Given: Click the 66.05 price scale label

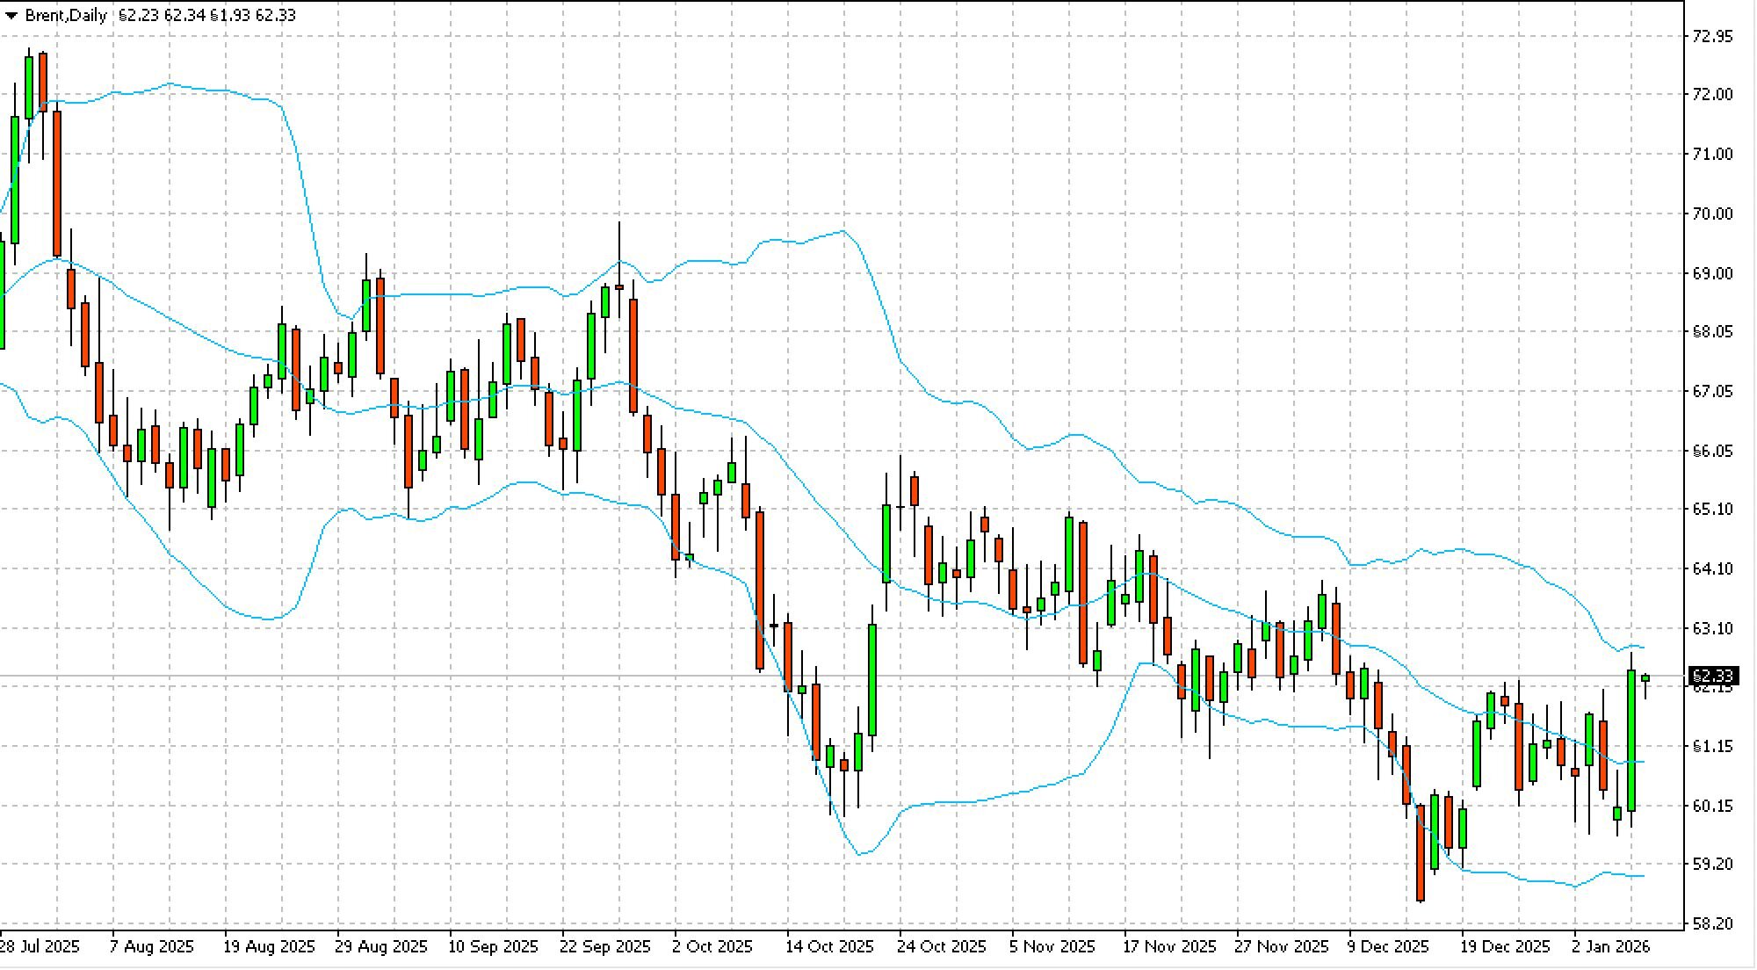Looking at the screenshot, I should click(x=1712, y=451).
